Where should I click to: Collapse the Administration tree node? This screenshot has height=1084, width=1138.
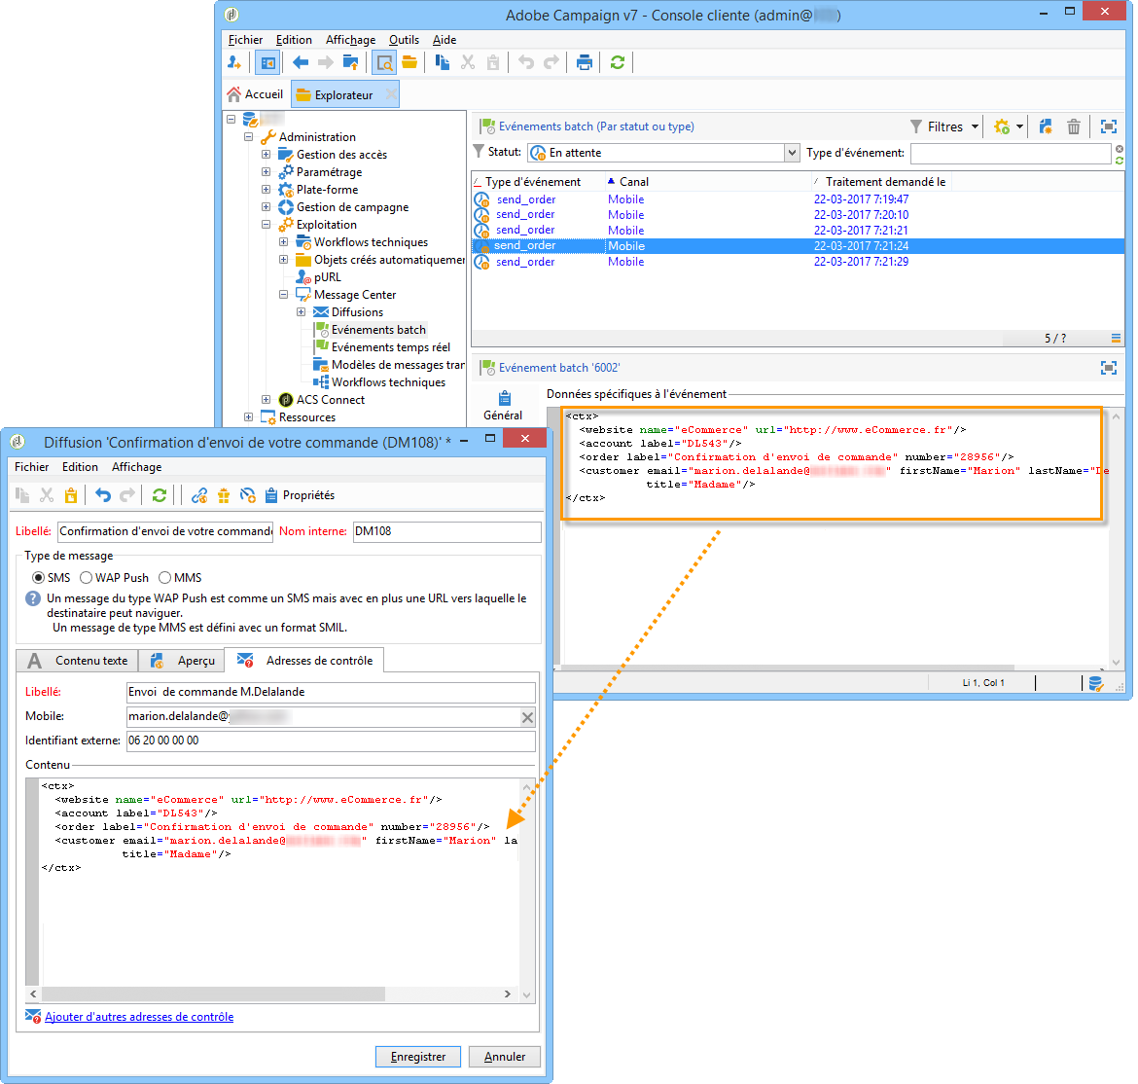coord(248,136)
